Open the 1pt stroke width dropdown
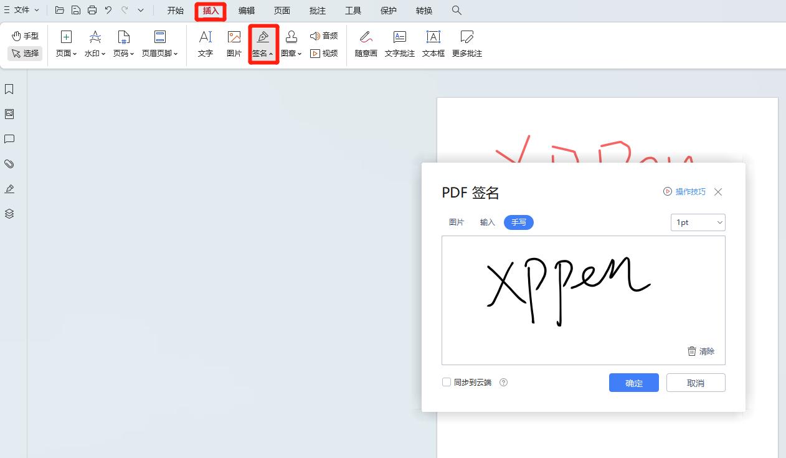This screenshot has height=458, width=786. 698,222
